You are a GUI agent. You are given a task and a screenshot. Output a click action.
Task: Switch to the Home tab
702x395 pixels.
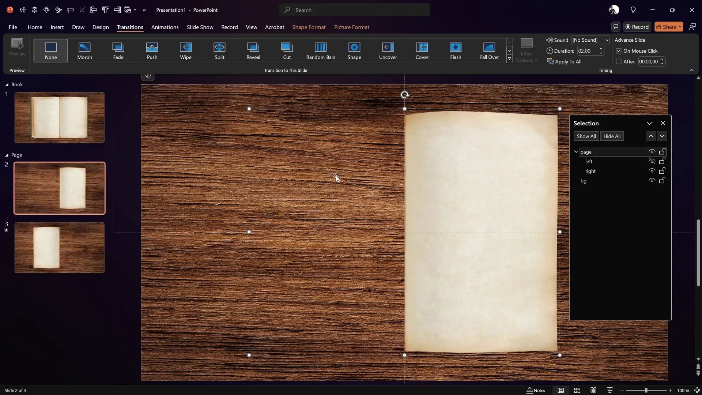35,27
